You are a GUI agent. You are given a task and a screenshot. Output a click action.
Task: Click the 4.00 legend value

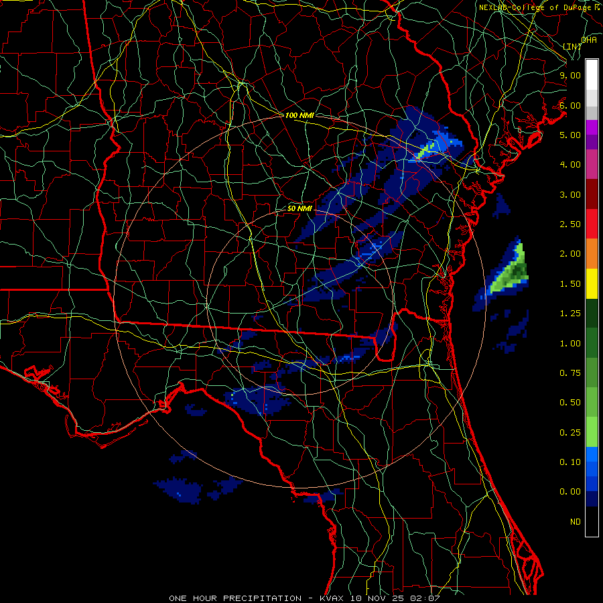coord(570,165)
